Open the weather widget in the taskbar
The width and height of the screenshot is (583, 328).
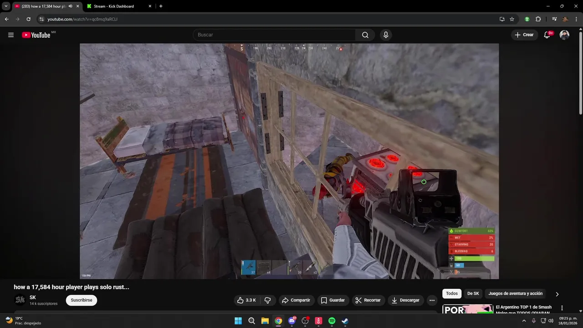[23, 321]
